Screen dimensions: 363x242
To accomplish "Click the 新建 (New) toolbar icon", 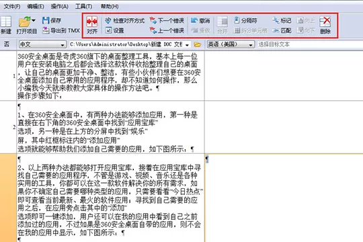I will [x=6, y=22].
